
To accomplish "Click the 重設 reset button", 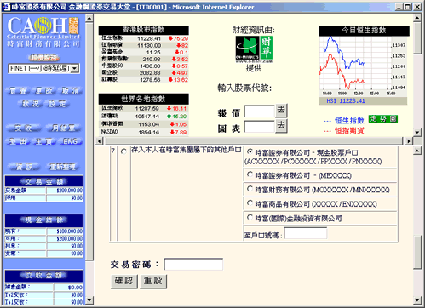I will pos(153,281).
